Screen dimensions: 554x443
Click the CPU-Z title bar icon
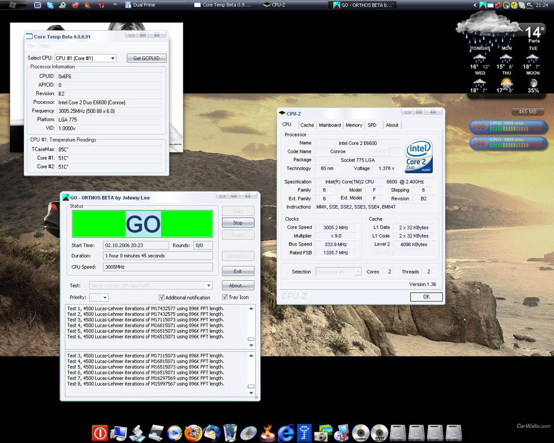coord(282,114)
